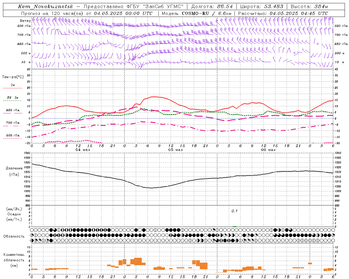Click the 'Давление' pressure panel label
Screen dimensions: 349x279
point(14,168)
